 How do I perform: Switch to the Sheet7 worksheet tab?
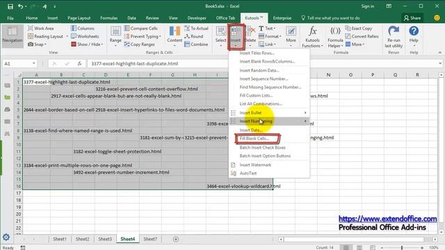150,239
